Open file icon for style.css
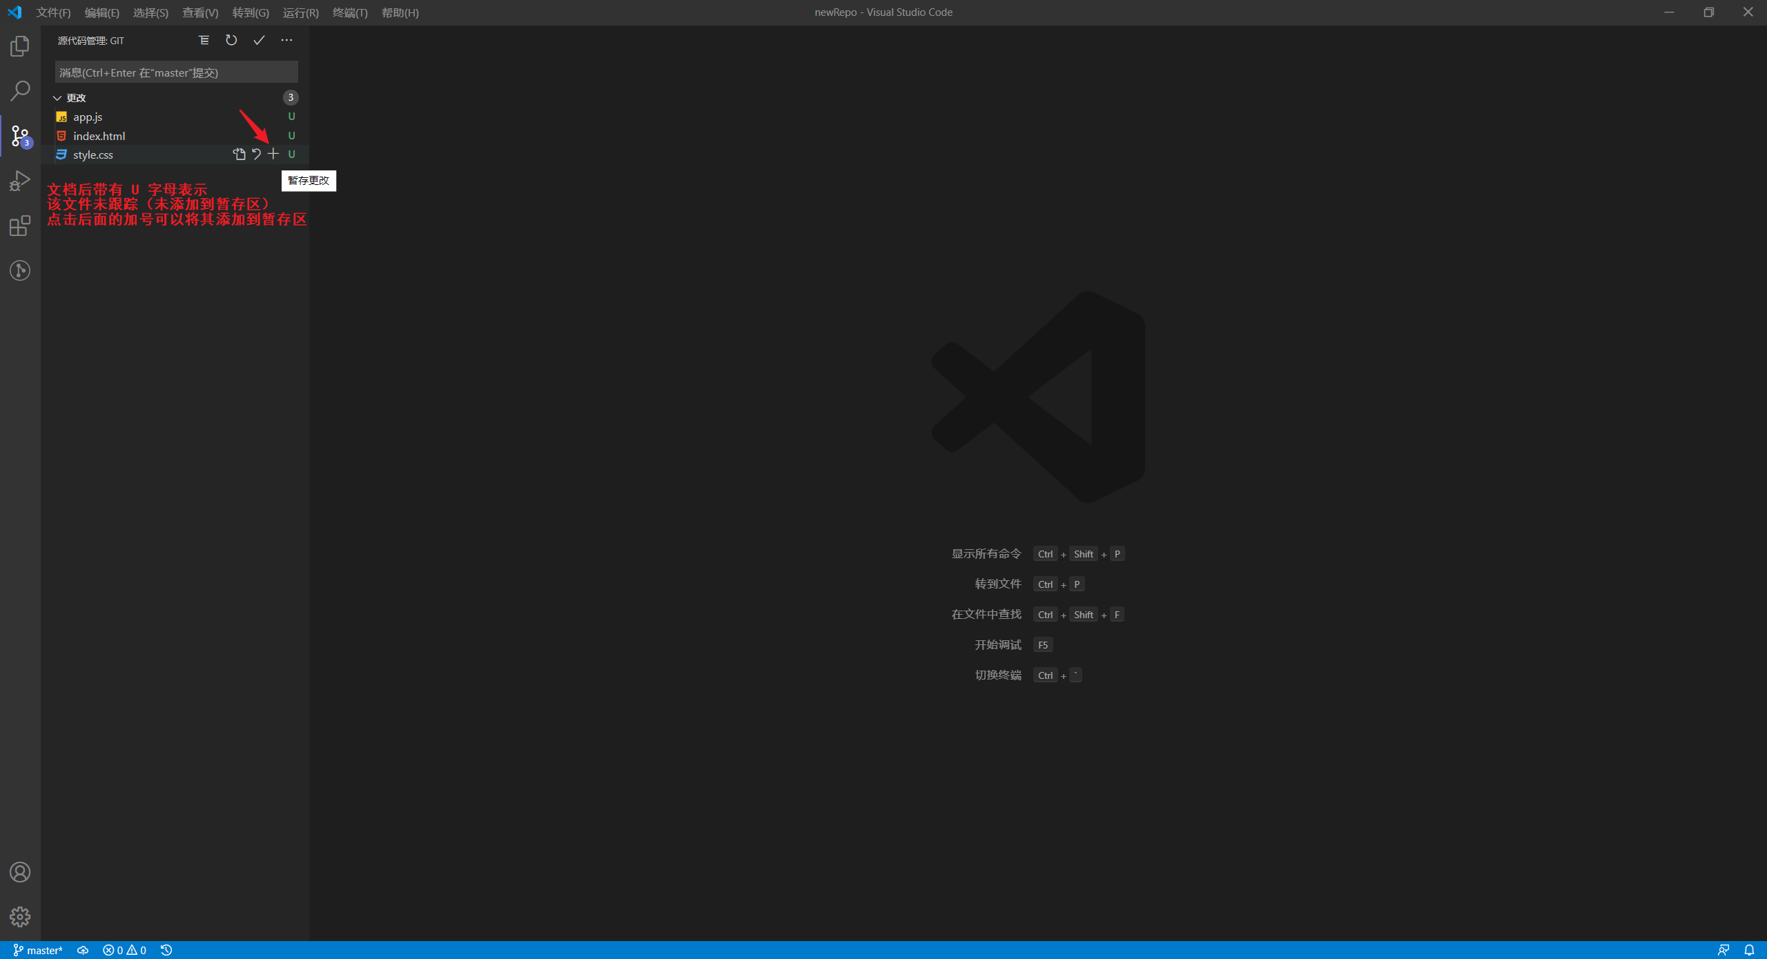1767x959 pixels. 240,154
